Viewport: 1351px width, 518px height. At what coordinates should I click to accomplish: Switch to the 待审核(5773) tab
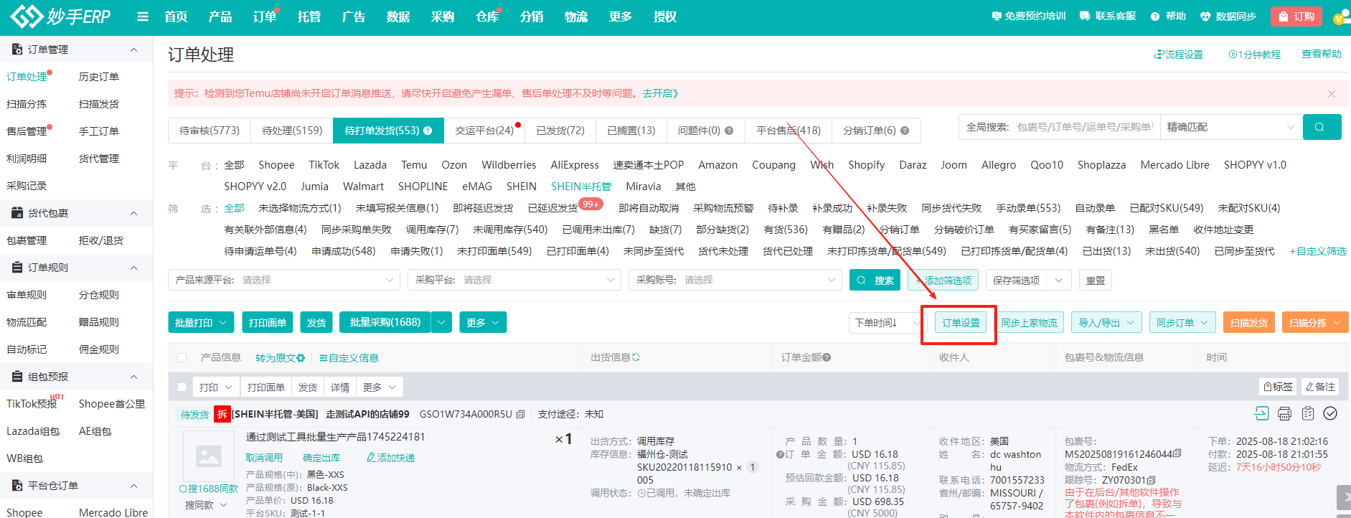[210, 131]
